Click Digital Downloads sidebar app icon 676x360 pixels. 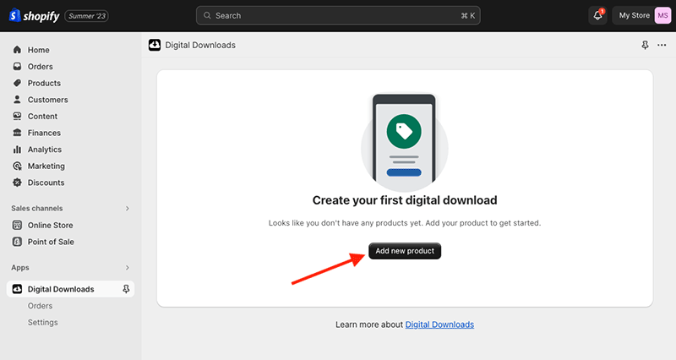(x=17, y=289)
